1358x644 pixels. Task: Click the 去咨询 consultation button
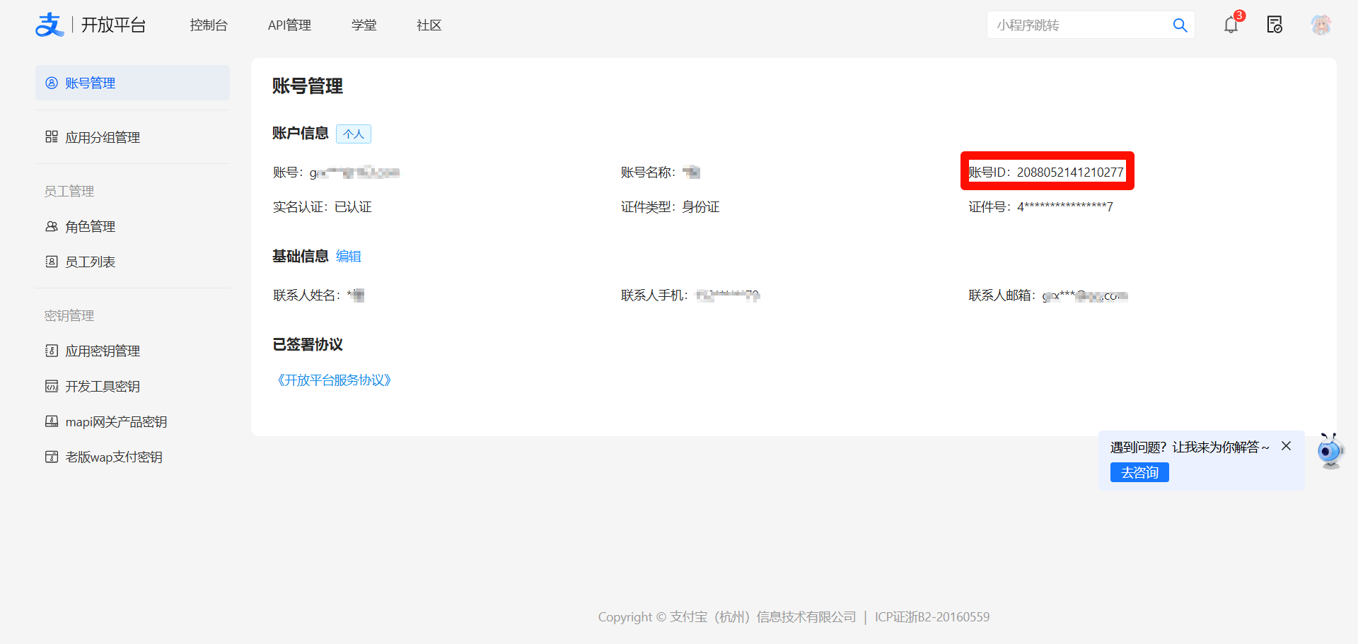pos(1139,472)
